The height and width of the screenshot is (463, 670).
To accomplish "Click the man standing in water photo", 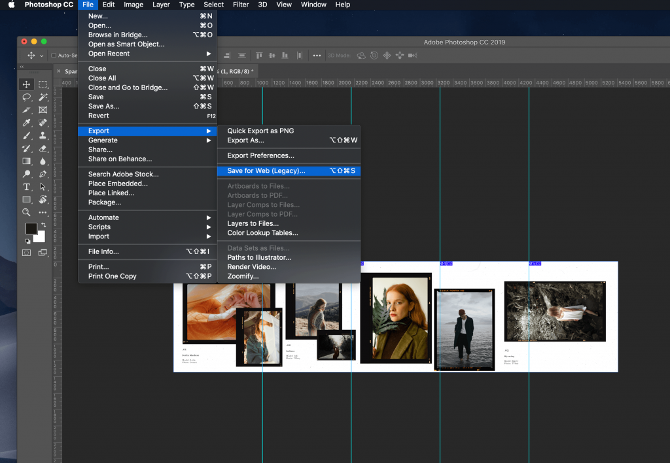I will click(x=465, y=330).
